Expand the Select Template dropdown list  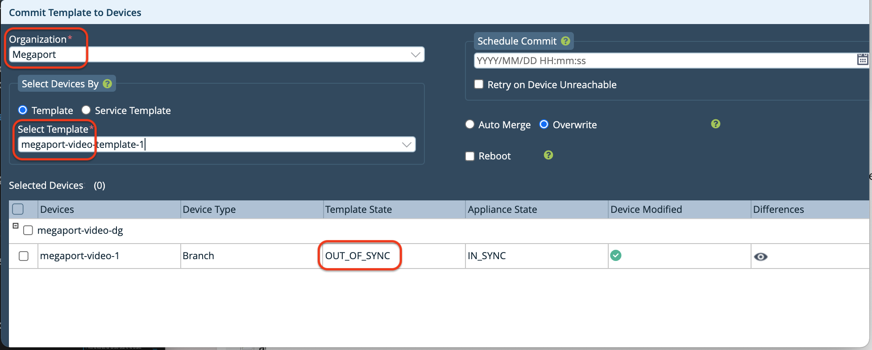pos(406,145)
